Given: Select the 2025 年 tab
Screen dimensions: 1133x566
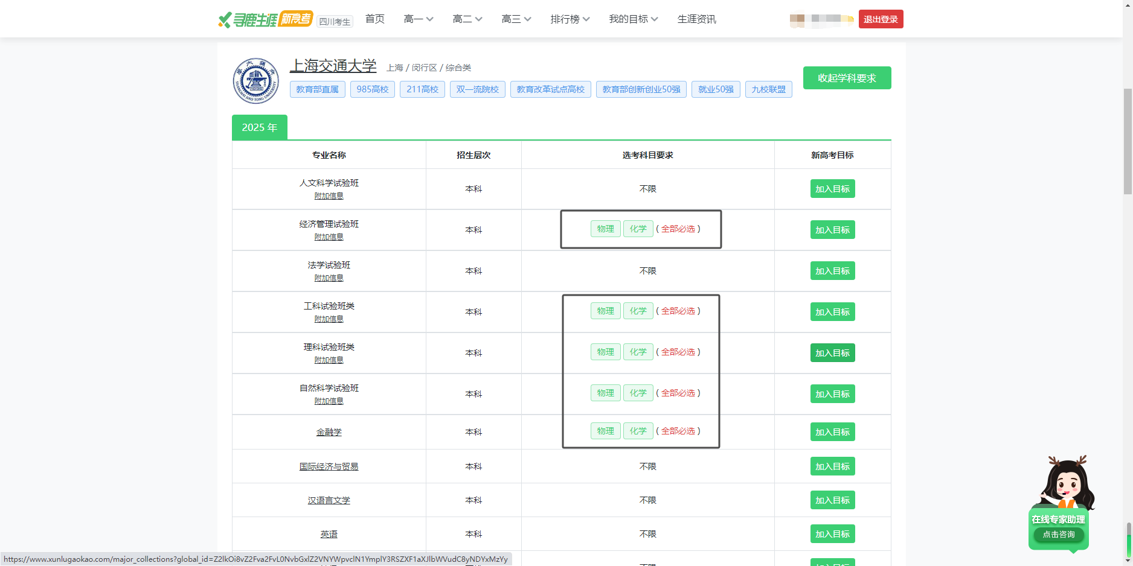Looking at the screenshot, I should point(260,127).
